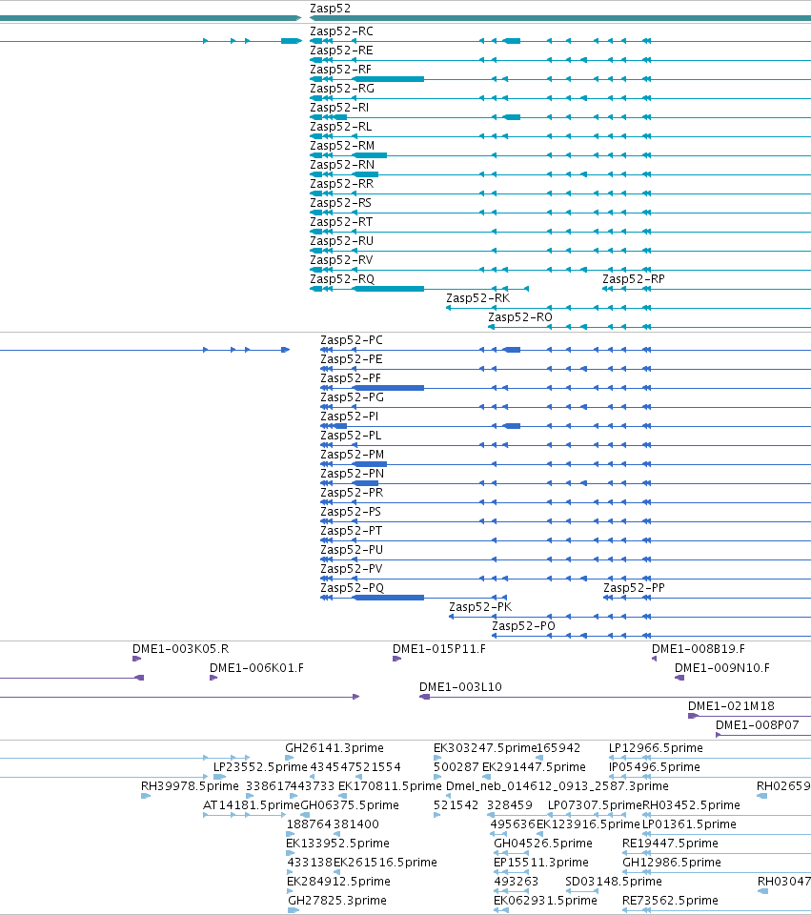Click the GH12986.5prime label
Image resolution: width=811 pixels, height=915 pixels.
[672, 863]
